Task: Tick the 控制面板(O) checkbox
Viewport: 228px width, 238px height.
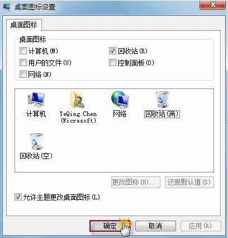Action: click(112, 63)
